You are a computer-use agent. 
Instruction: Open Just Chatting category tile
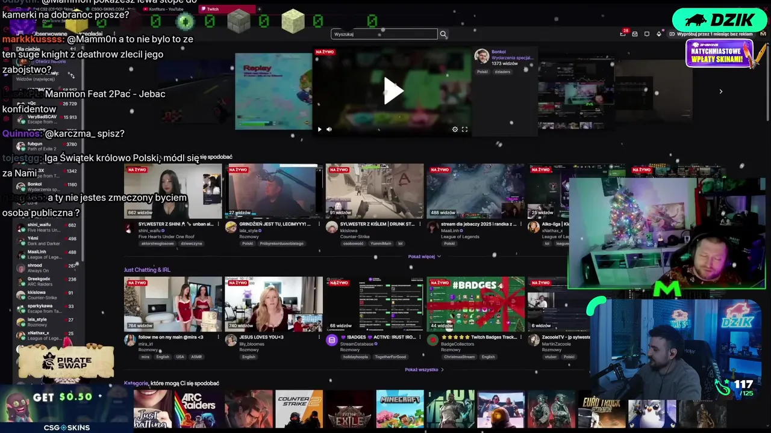[152, 409]
